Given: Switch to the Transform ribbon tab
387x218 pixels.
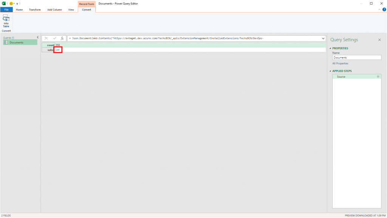Looking at the screenshot, I should (34, 9).
